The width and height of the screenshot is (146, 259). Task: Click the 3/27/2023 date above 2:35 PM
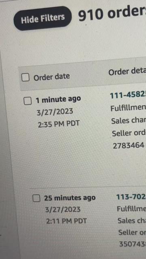(55, 112)
